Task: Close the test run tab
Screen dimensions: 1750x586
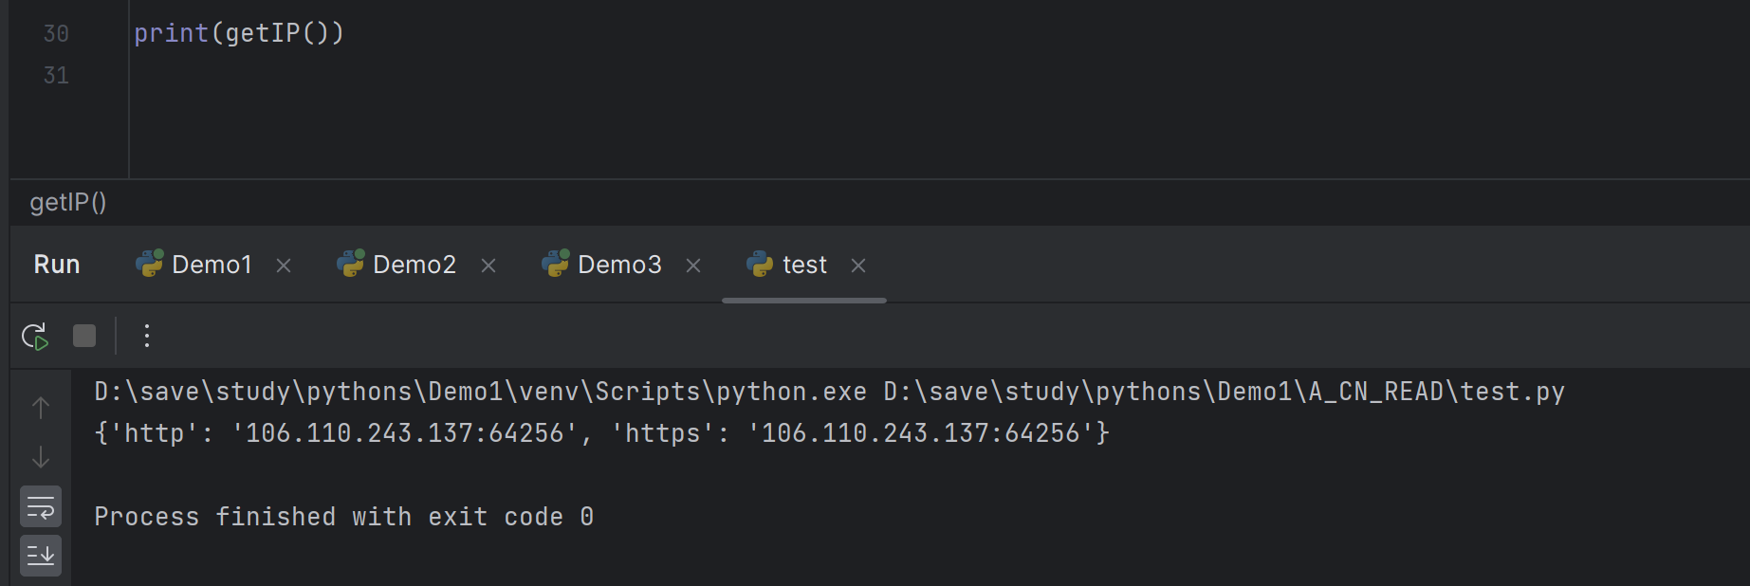Action: [x=858, y=266]
